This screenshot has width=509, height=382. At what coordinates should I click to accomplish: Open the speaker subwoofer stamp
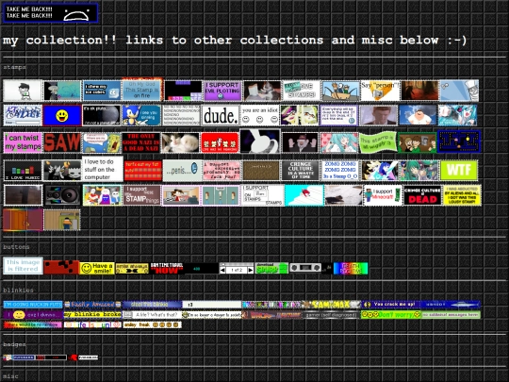62,195
